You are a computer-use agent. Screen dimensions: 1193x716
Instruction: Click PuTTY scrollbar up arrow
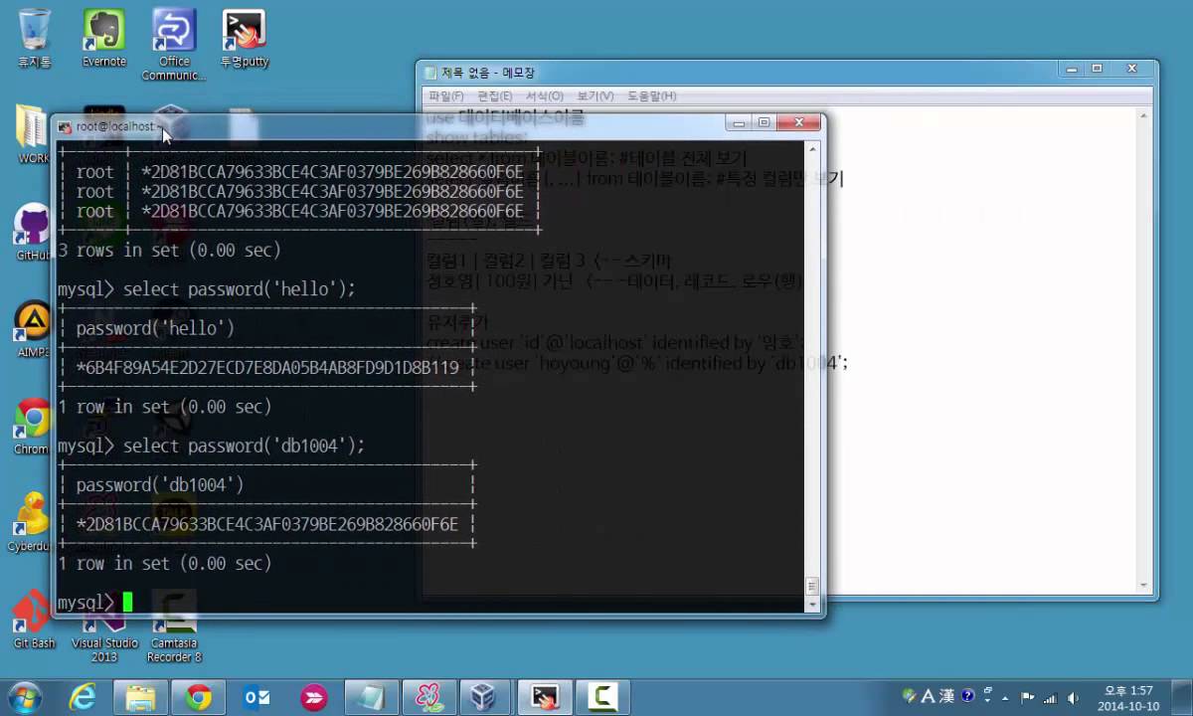pos(812,148)
